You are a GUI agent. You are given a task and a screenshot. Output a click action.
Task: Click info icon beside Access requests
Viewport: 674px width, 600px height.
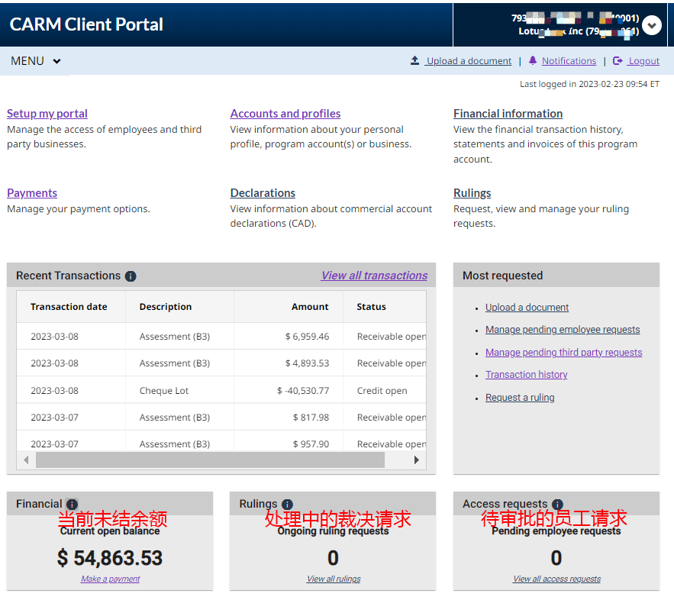coord(557,505)
